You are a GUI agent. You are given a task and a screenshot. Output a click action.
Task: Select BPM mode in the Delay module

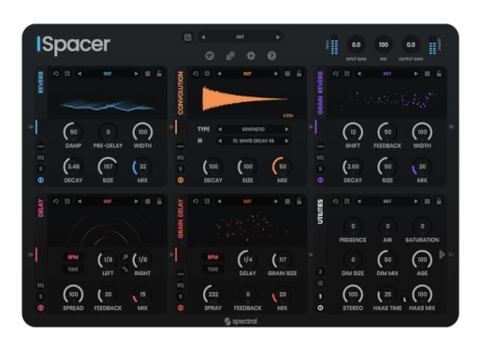(x=73, y=257)
